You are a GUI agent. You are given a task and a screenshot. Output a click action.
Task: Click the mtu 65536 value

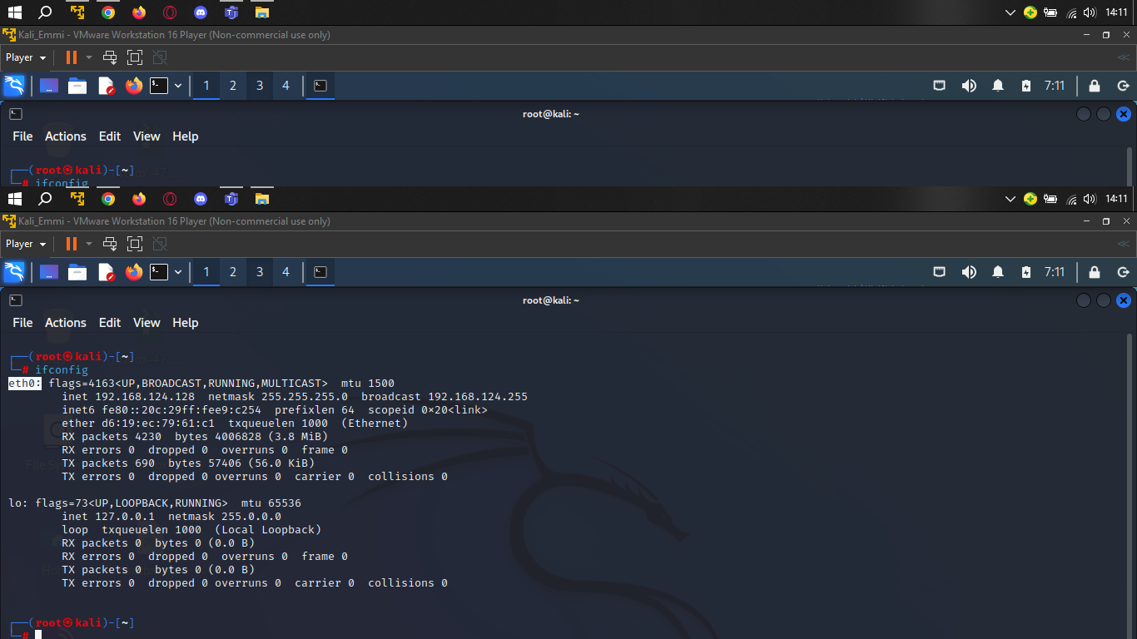pyautogui.click(x=271, y=503)
